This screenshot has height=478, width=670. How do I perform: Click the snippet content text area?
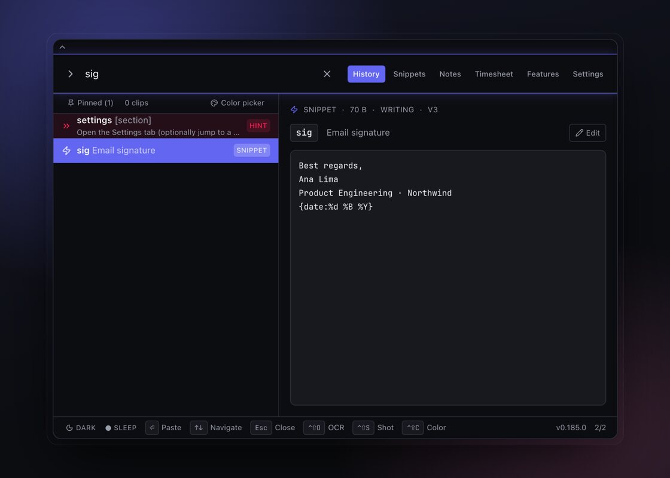click(x=448, y=277)
